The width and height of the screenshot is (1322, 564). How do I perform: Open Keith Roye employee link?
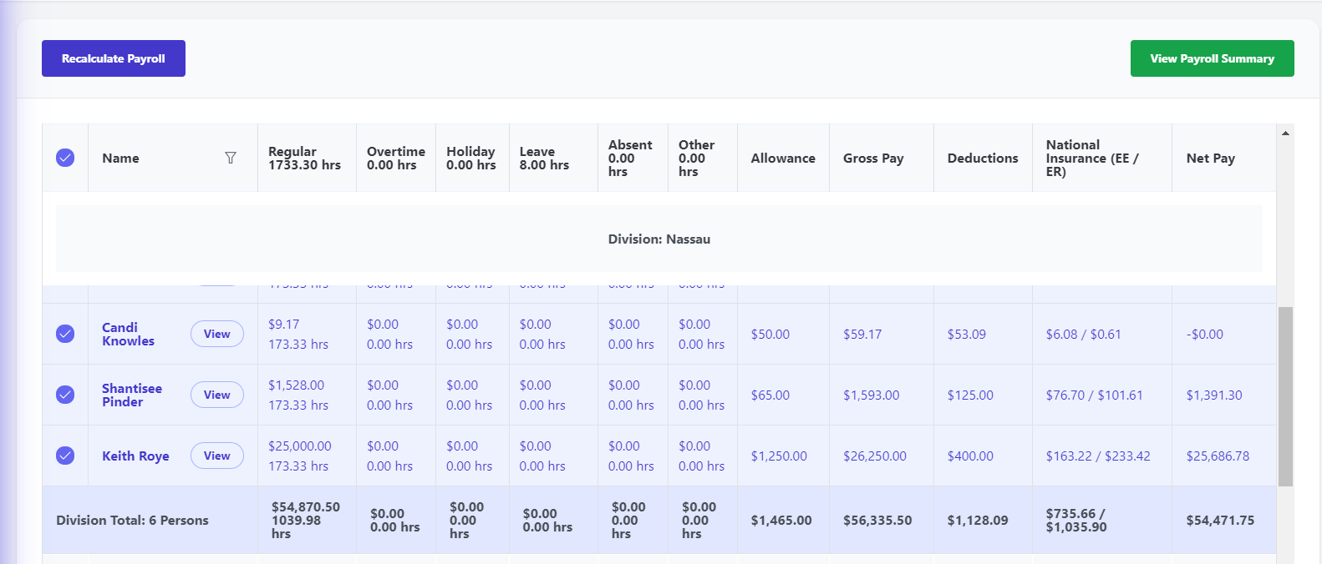135,456
